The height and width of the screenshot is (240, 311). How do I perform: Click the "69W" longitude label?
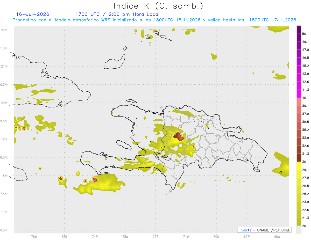247,237
